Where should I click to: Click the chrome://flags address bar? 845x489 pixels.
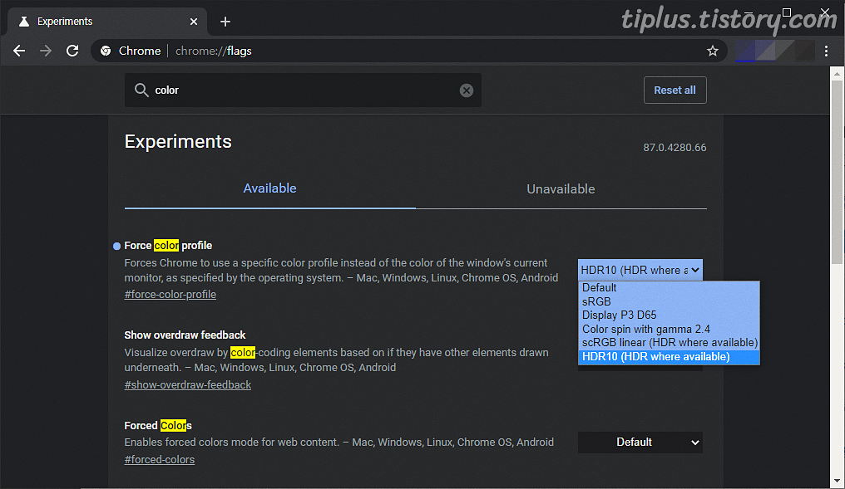pos(409,51)
